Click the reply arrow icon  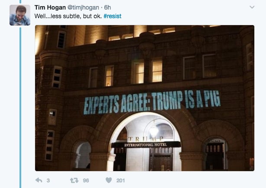tap(39, 180)
